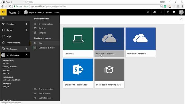This screenshot has height=104, width=185.
Task: Open Shared with me
Action: [x=15, y=43]
